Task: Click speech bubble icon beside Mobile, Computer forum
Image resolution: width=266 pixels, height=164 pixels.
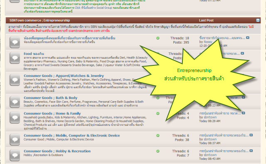Action: [15, 140]
